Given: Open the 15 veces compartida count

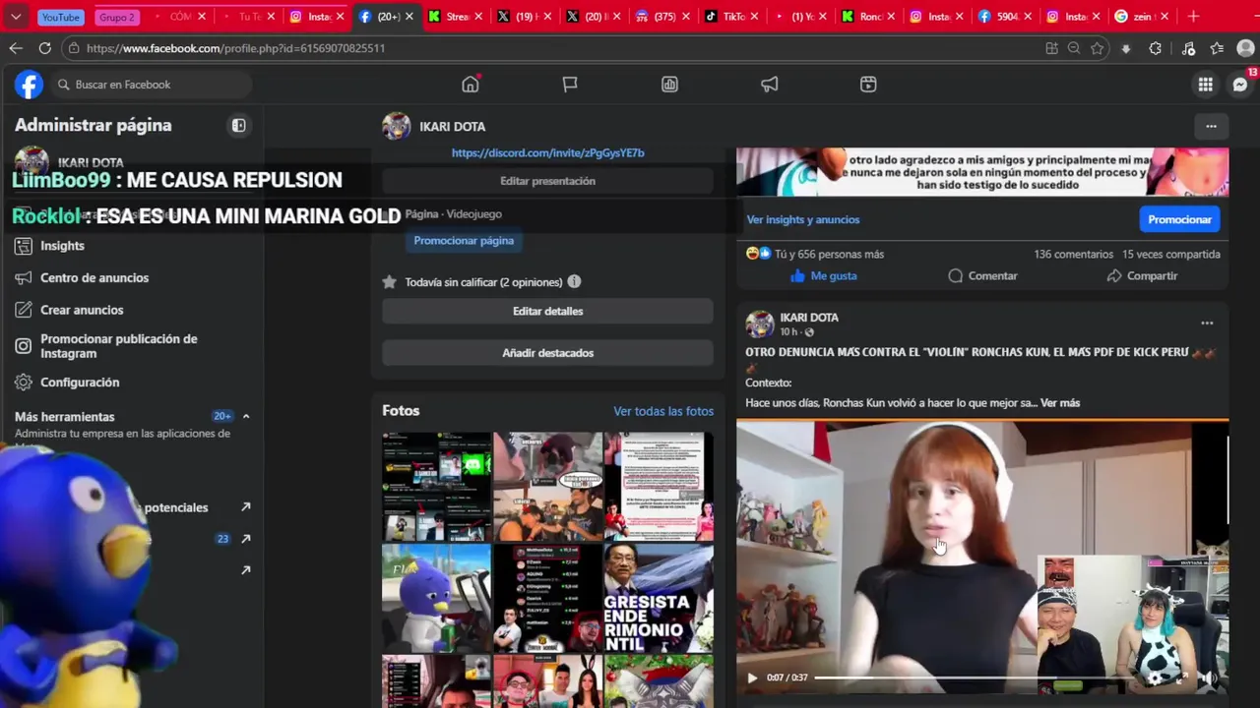Looking at the screenshot, I should (x=1171, y=255).
